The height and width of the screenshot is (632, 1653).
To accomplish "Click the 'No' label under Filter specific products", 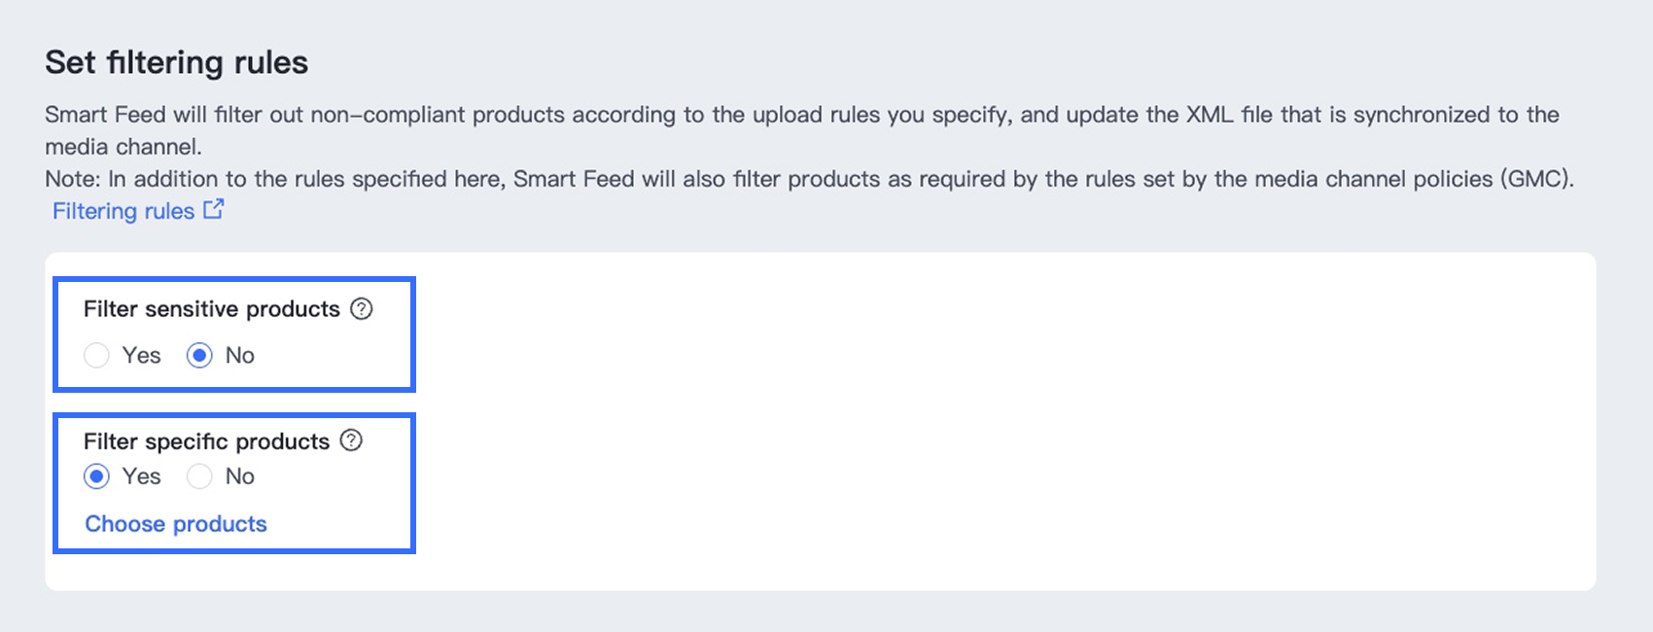I will tap(240, 476).
